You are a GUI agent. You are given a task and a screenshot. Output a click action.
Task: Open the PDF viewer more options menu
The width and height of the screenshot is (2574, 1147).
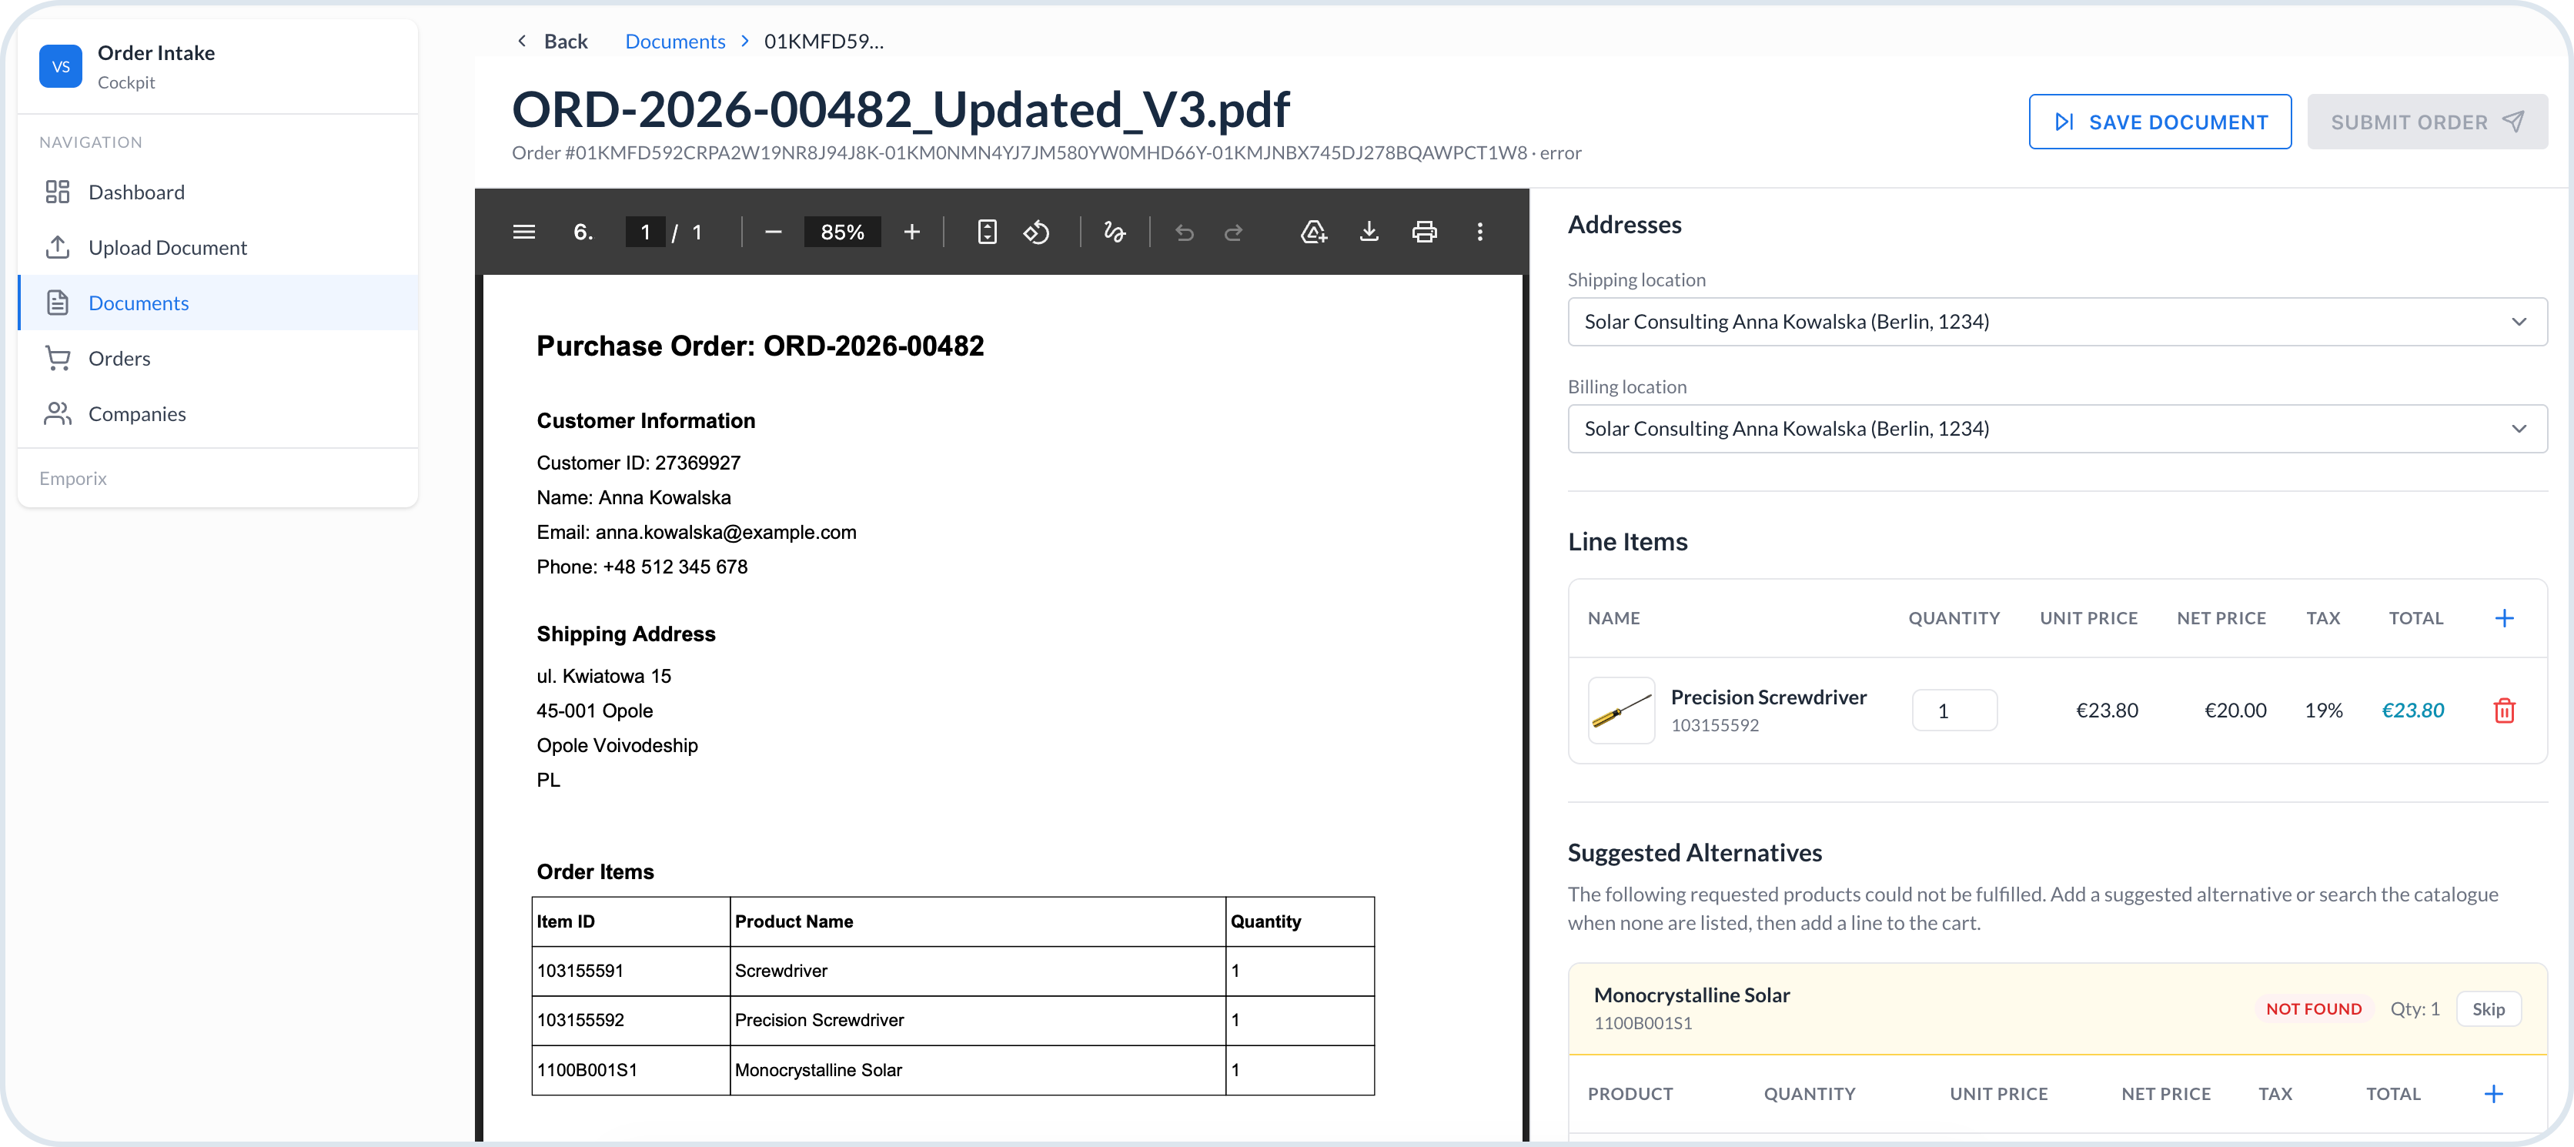(x=1480, y=232)
